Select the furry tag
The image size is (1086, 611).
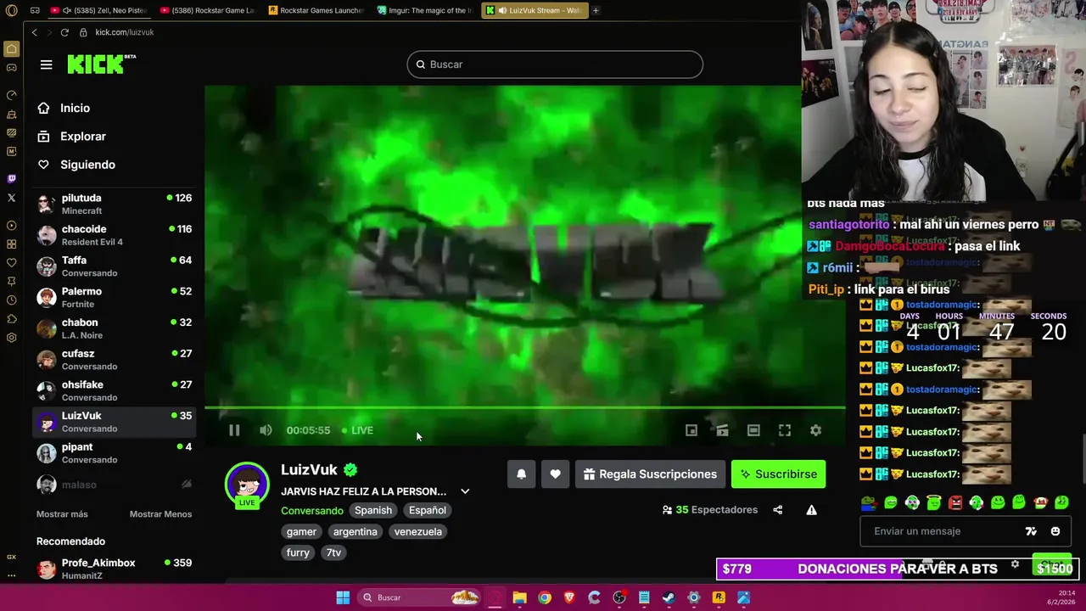298,552
